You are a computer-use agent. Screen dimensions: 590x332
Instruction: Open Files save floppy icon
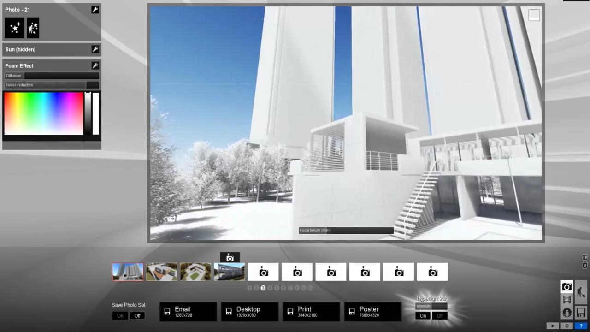(x=581, y=312)
